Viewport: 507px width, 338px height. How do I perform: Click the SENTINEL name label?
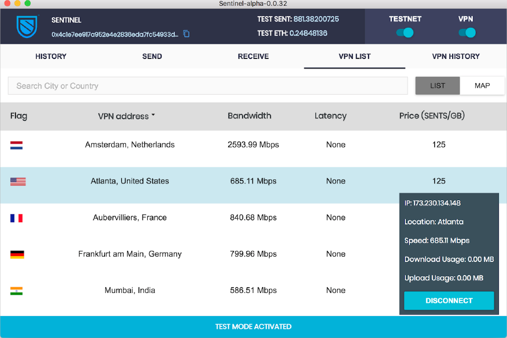[66, 20]
